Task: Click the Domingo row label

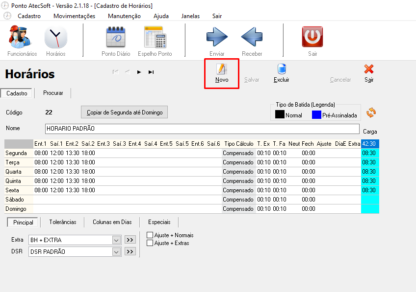Action: coord(19,209)
